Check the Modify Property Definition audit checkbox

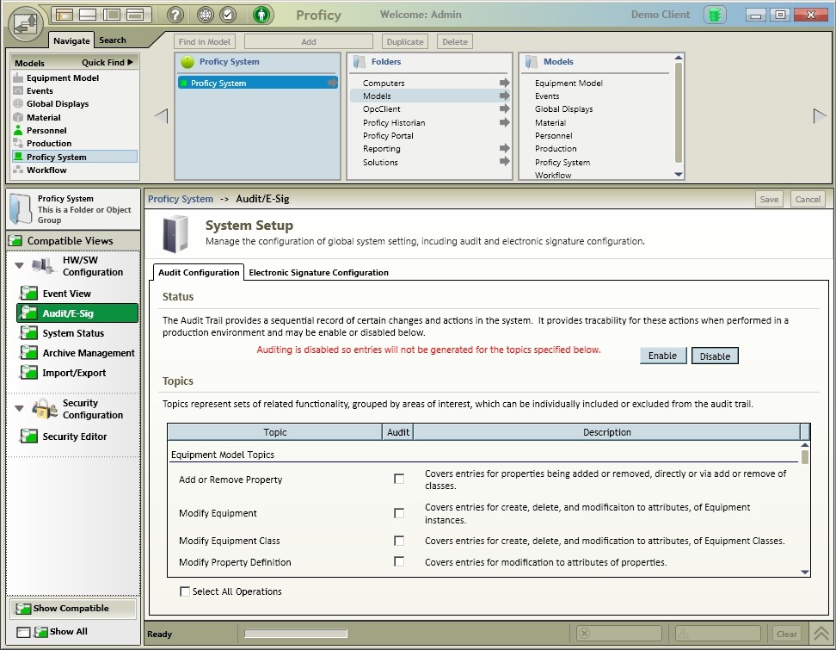click(x=399, y=561)
